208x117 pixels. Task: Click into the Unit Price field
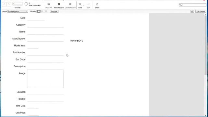33,113
